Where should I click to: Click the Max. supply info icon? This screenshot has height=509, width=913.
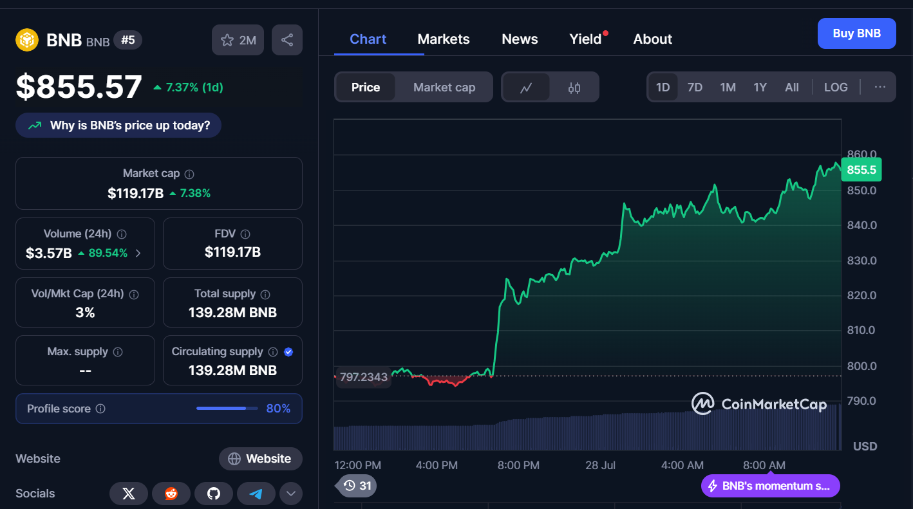click(x=118, y=352)
